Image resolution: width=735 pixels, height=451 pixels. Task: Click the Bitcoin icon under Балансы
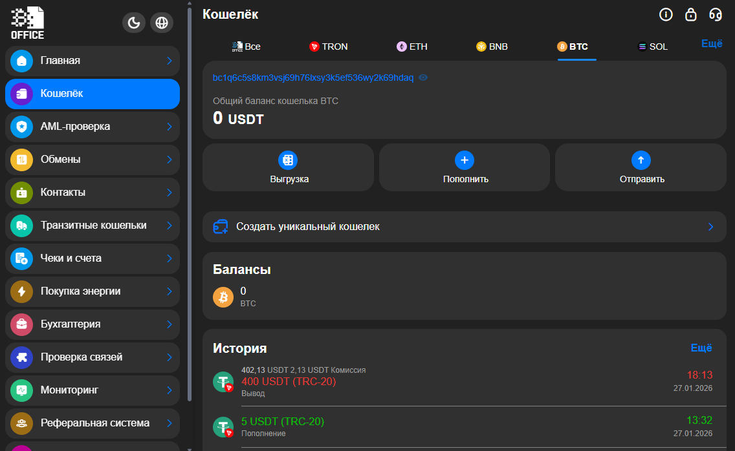223,297
